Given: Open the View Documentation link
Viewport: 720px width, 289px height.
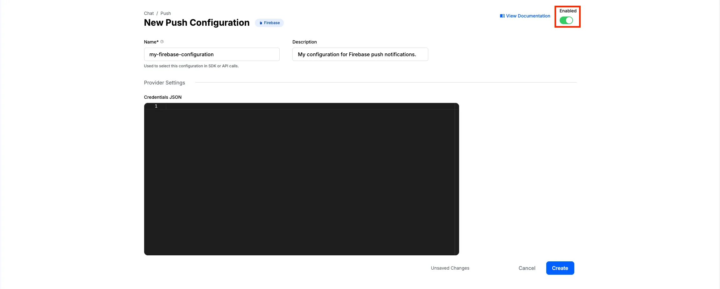Looking at the screenshot, I should coord(528,16).
